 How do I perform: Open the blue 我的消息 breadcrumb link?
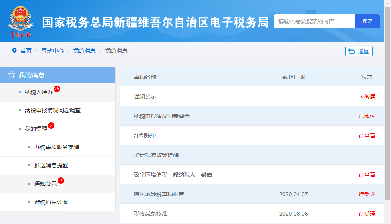pyautogui.click(x=84, y=51)
